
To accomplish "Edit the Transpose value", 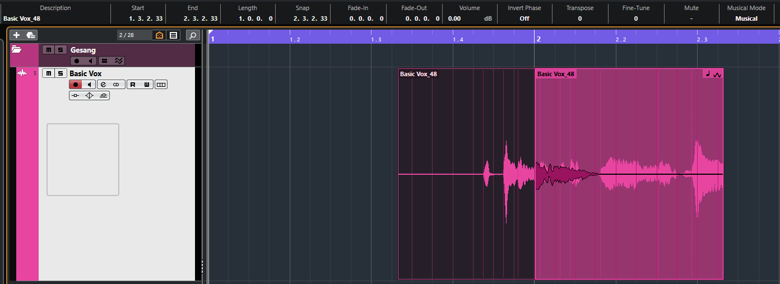I will click(580, 18).
